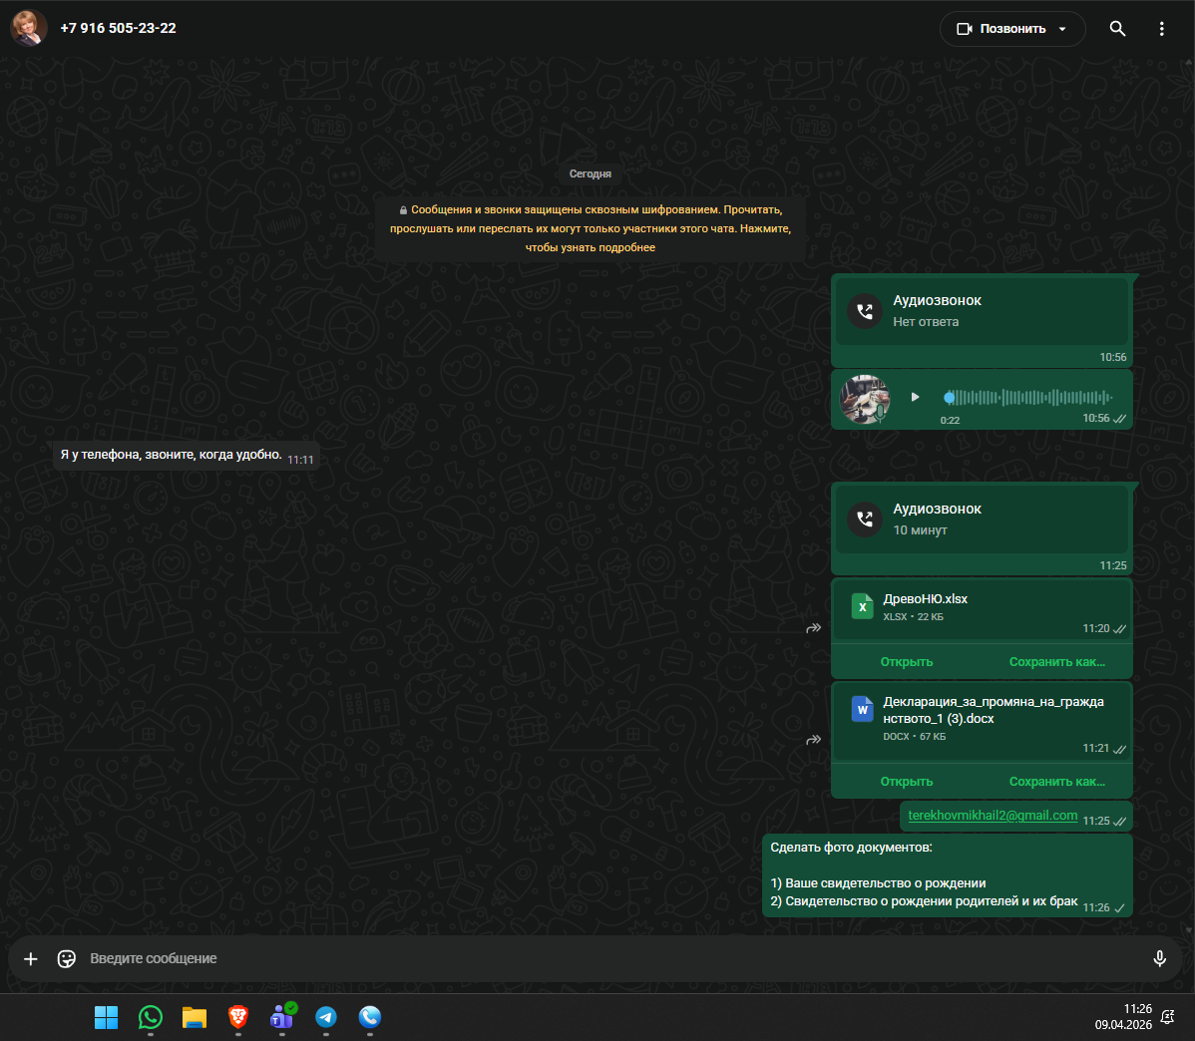Viewport: 1195px width, 1041px height.
Task: Open the emoji and sticker picker
Action: pyautogui.click(x=67, y=958)
